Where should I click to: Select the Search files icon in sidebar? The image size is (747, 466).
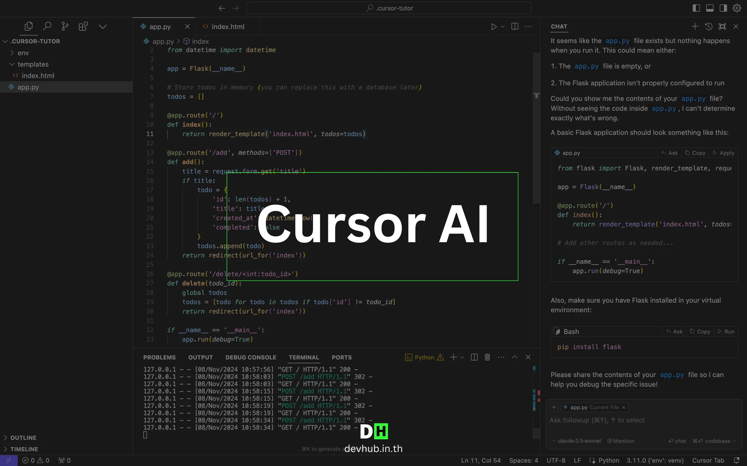tap(47, 26)
